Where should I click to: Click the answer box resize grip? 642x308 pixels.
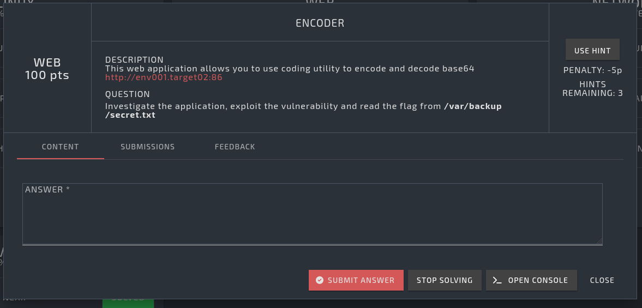(x=599, y=241)
